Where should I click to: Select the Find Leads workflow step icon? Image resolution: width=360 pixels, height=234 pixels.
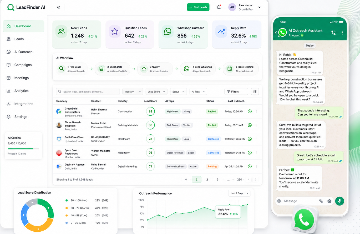61,69
